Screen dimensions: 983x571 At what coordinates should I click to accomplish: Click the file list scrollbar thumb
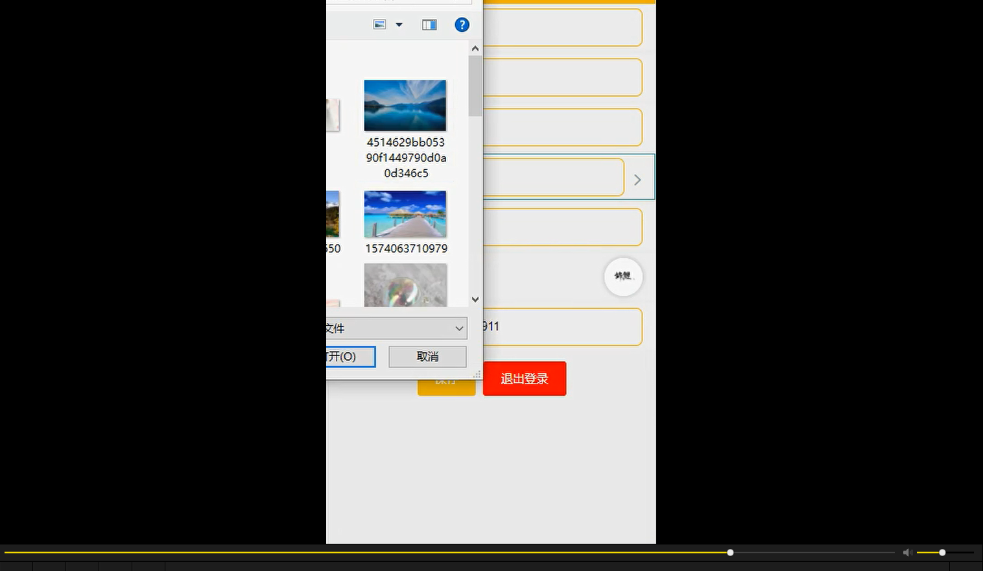coord(475,86)
